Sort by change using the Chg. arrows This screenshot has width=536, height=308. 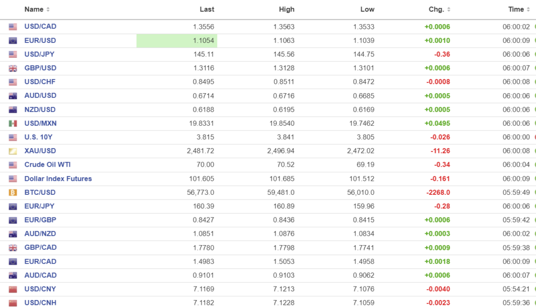[449, 9]
